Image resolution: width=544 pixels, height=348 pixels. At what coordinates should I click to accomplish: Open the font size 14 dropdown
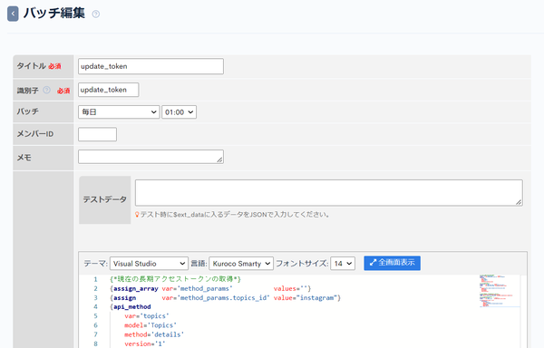(x=343, y=264)
